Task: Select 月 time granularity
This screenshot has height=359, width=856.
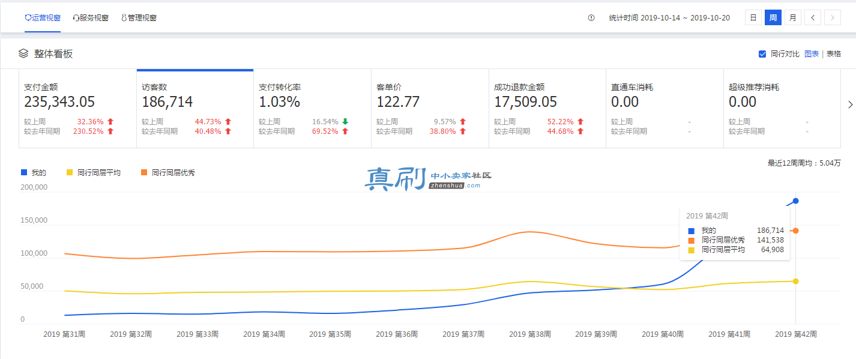Action: [x=793, y=18]
